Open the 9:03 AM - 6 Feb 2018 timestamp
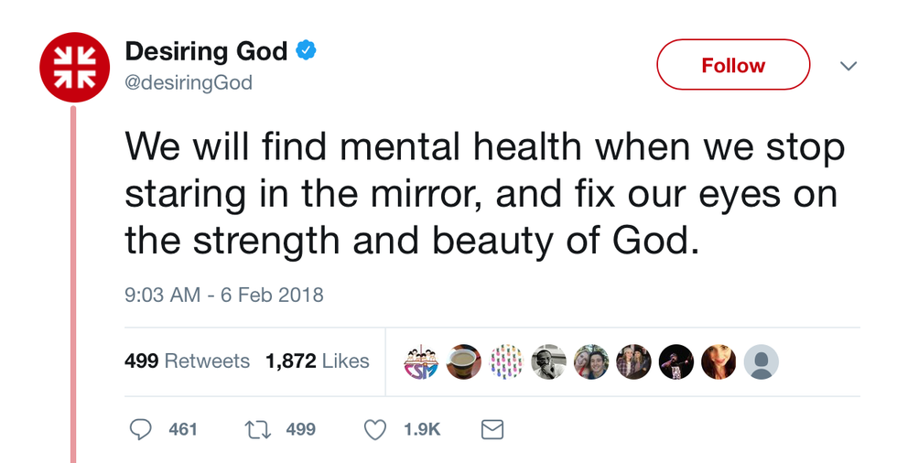 click(x=223, y=296)
